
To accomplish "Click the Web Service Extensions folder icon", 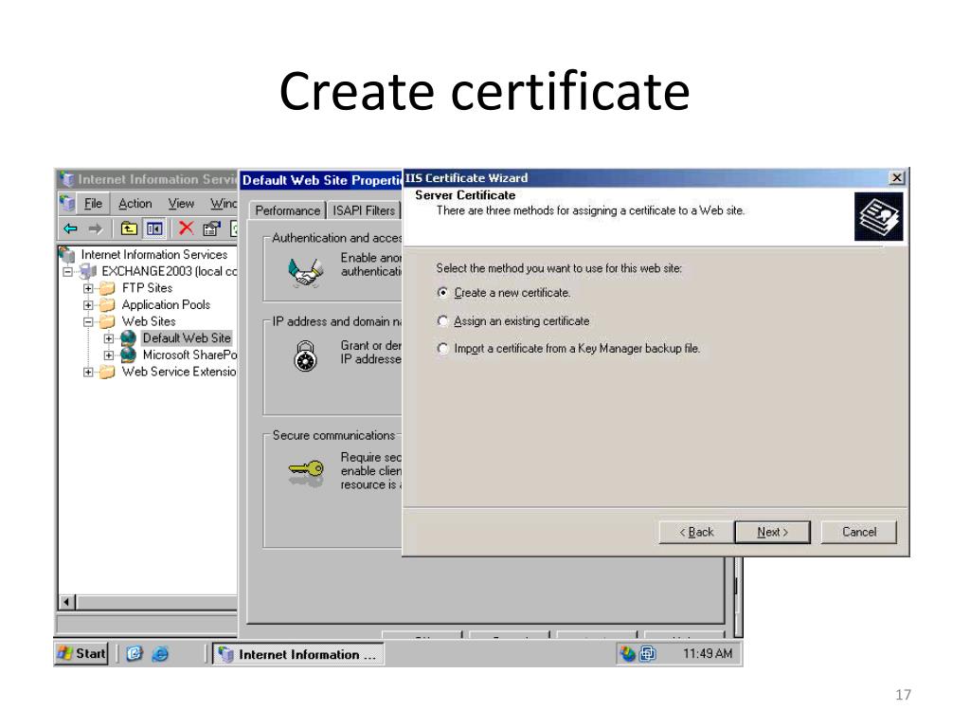I will (108, 372).
